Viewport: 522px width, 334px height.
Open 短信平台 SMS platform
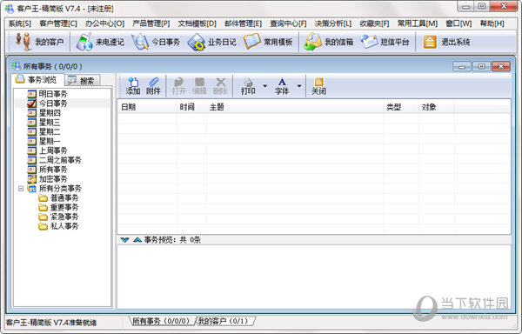[385, 42]
